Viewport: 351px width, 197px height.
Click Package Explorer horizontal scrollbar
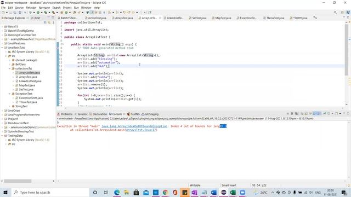(x=18, y=181)
